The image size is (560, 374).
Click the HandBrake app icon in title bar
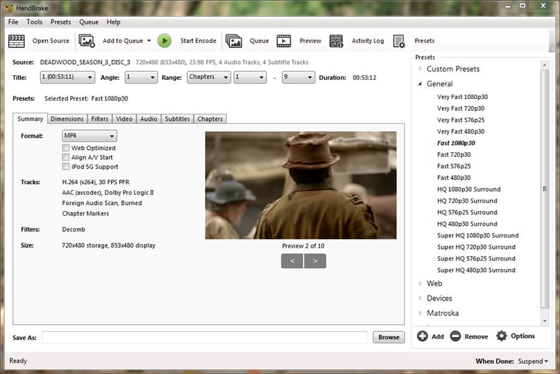coord(9,7)
